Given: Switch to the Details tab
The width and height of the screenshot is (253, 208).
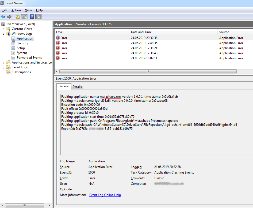Looking at the screenshot, I should pyautogui.click(x=77, y=87).
